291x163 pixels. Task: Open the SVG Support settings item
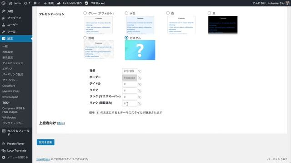pyautogui.click(x=10, y=97)
